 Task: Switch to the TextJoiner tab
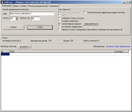[54, 6]
